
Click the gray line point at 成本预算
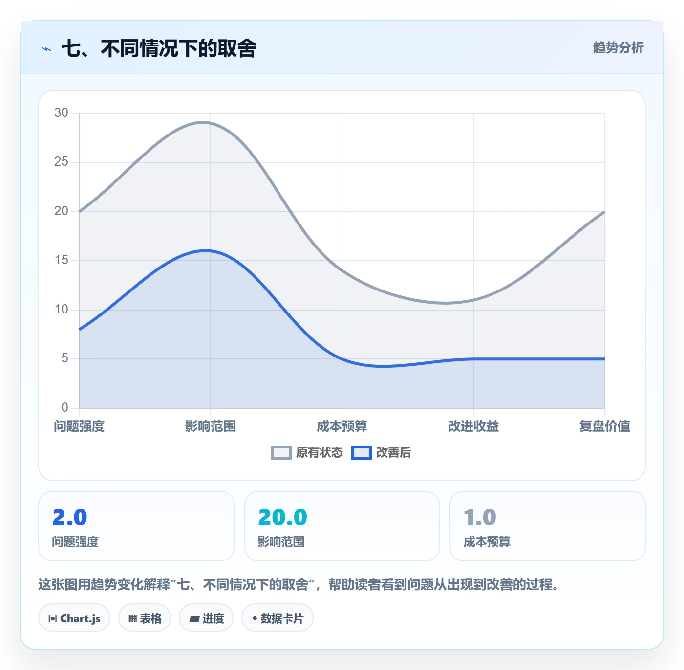[x=342, y=270]
